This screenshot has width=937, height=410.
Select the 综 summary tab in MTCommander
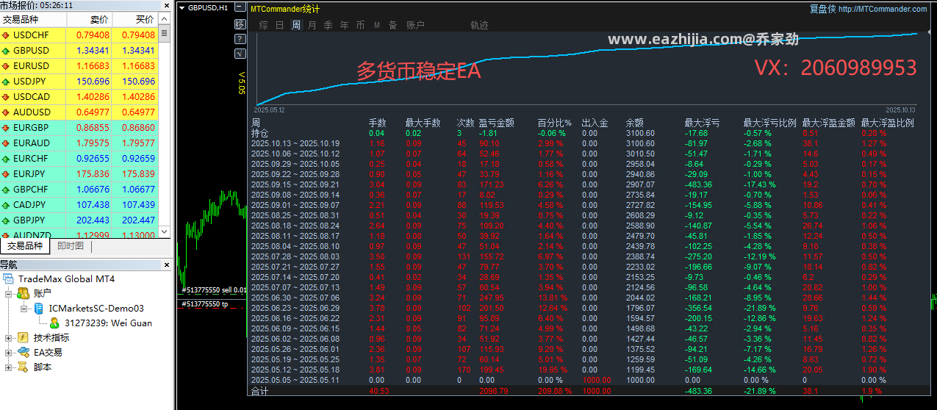click(263, 25)
